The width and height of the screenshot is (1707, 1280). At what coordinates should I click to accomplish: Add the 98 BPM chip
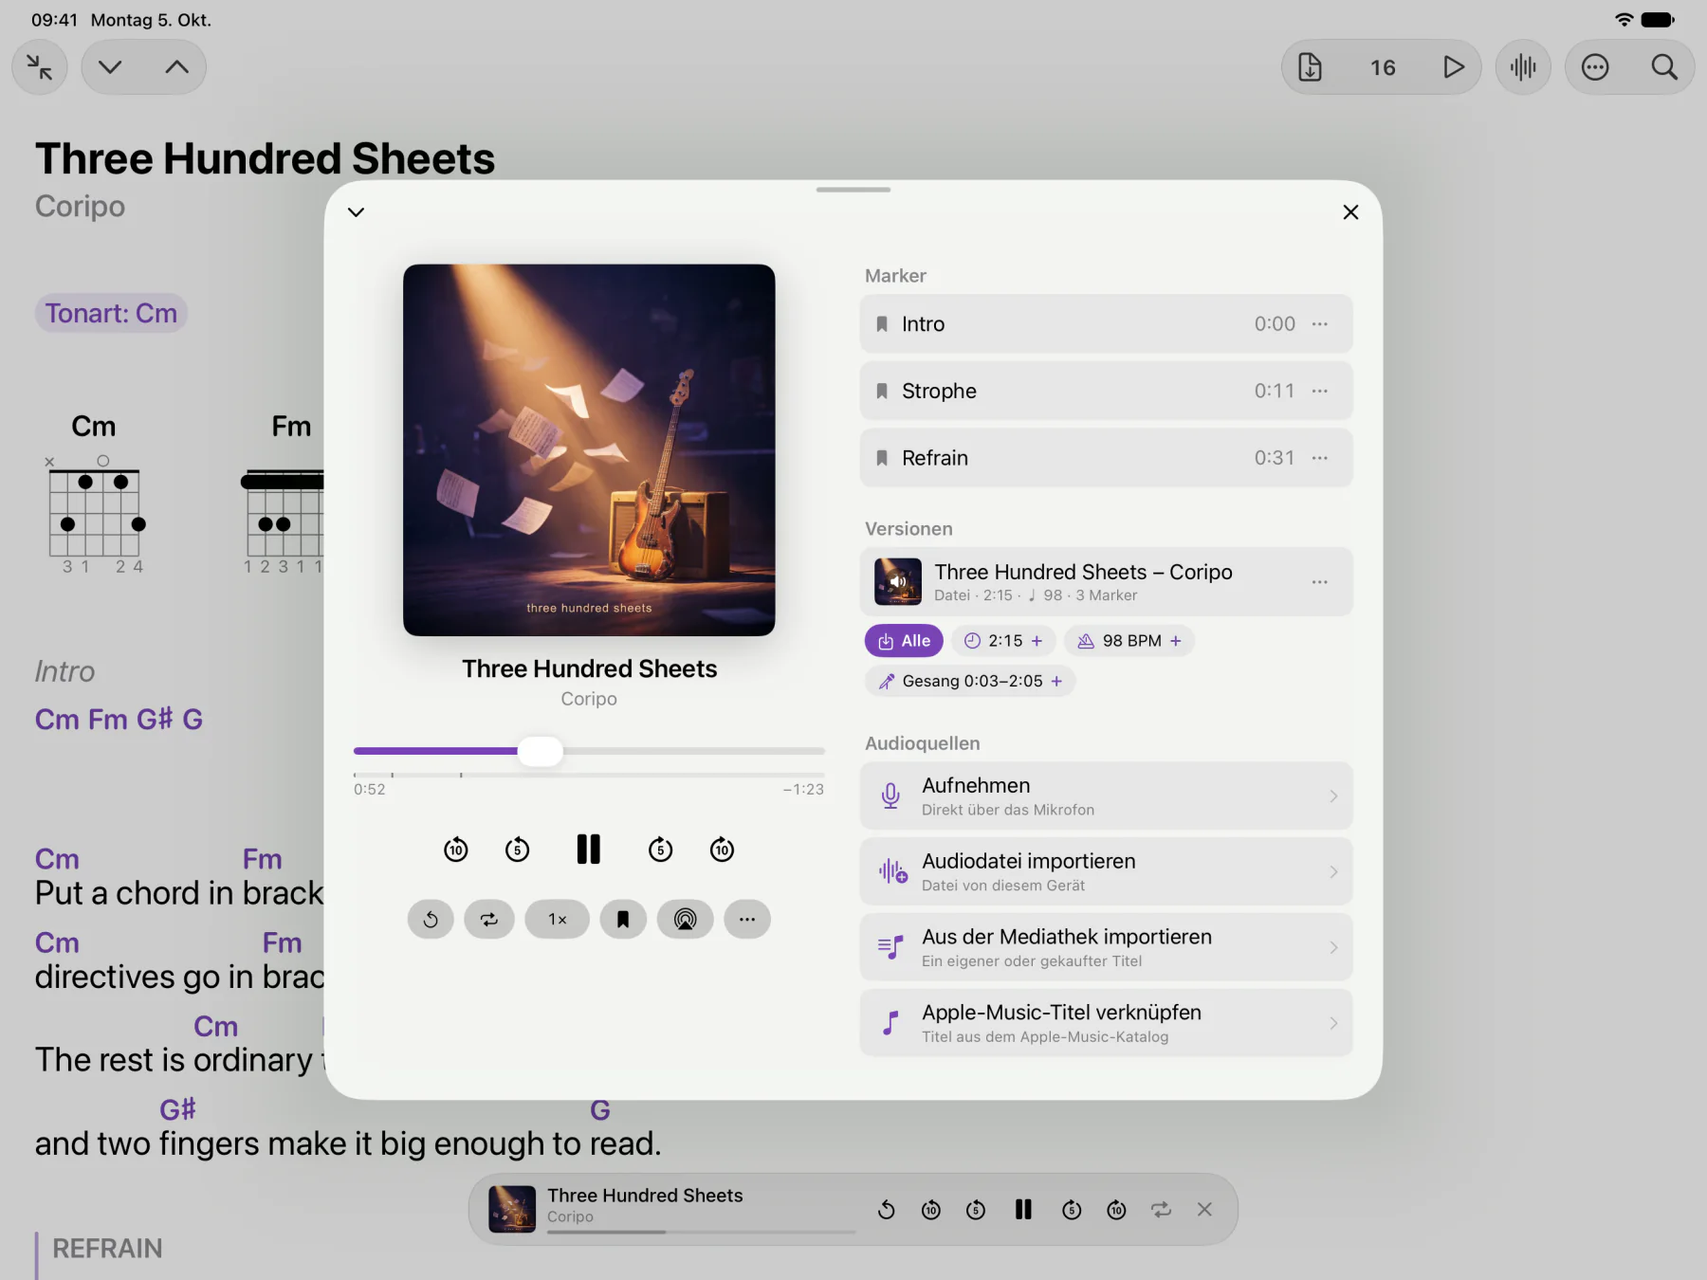[1129, 641]
